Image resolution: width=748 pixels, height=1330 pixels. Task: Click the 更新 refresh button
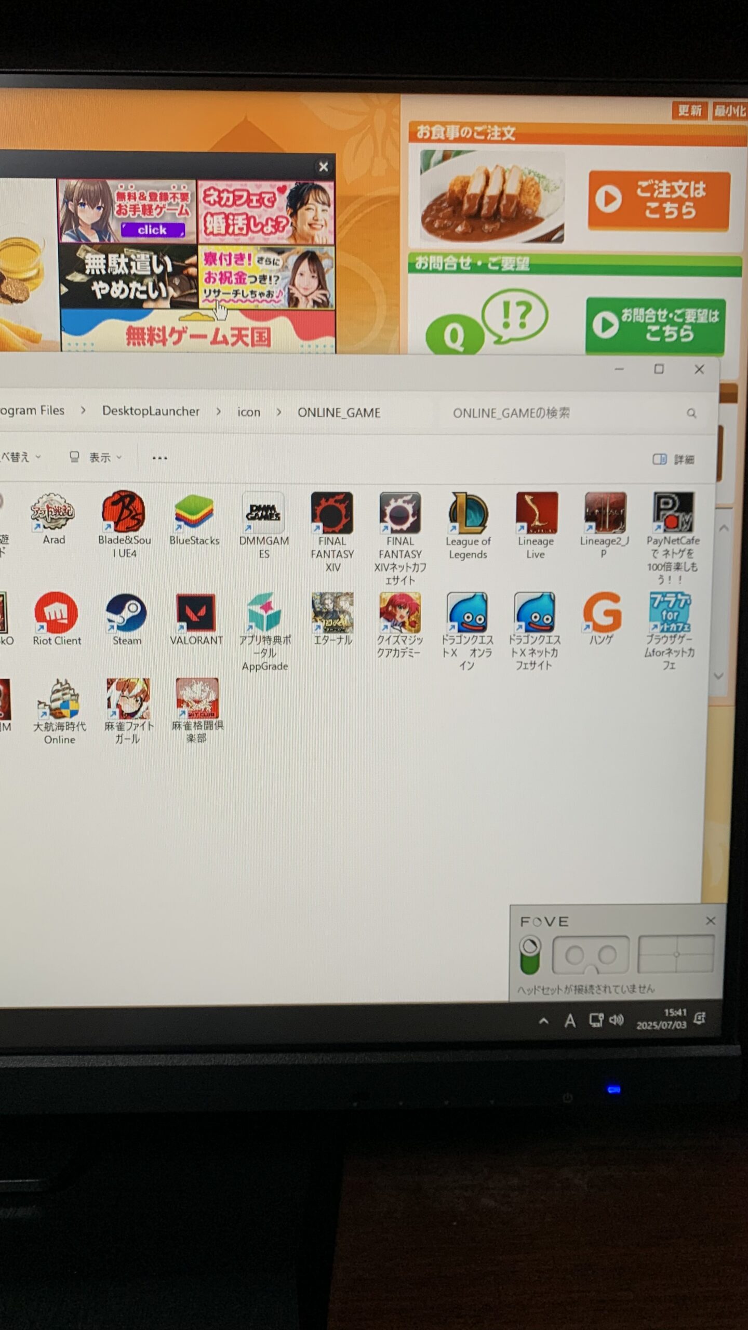tap(689, 110)
